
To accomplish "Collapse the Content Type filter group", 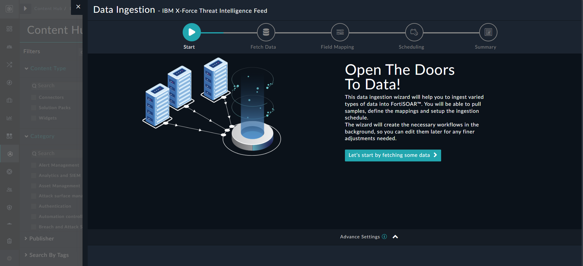I will point(27,69).
